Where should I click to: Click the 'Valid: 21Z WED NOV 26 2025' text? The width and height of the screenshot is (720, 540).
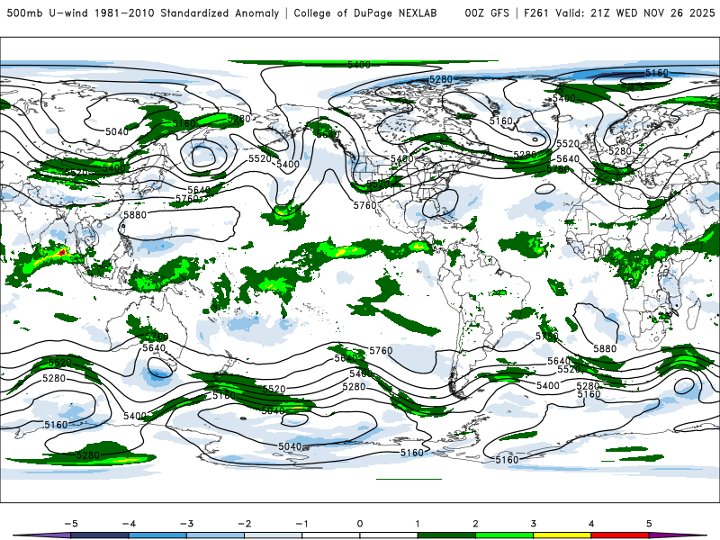click(x=635, y=13)
